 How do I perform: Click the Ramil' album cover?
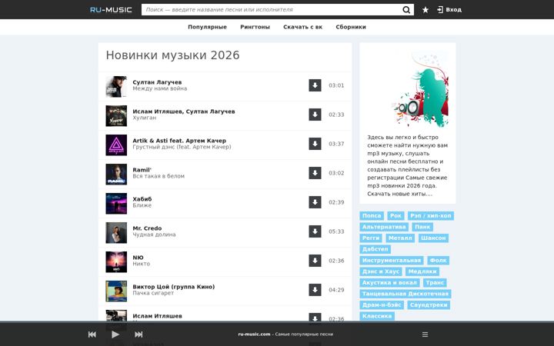coord(116,175)
